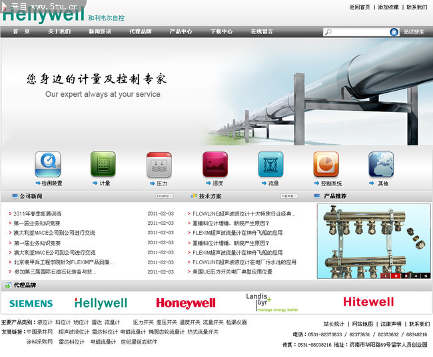
Task: Click the Siemens brand logo
Action: tap(31, 304)
